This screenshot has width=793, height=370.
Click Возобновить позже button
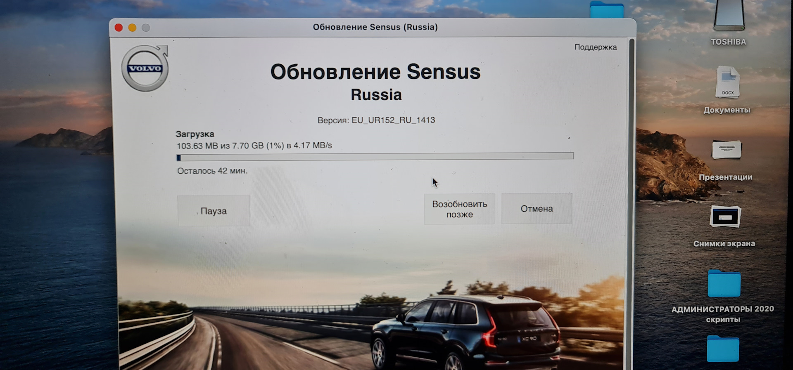(x=459, y=209)
